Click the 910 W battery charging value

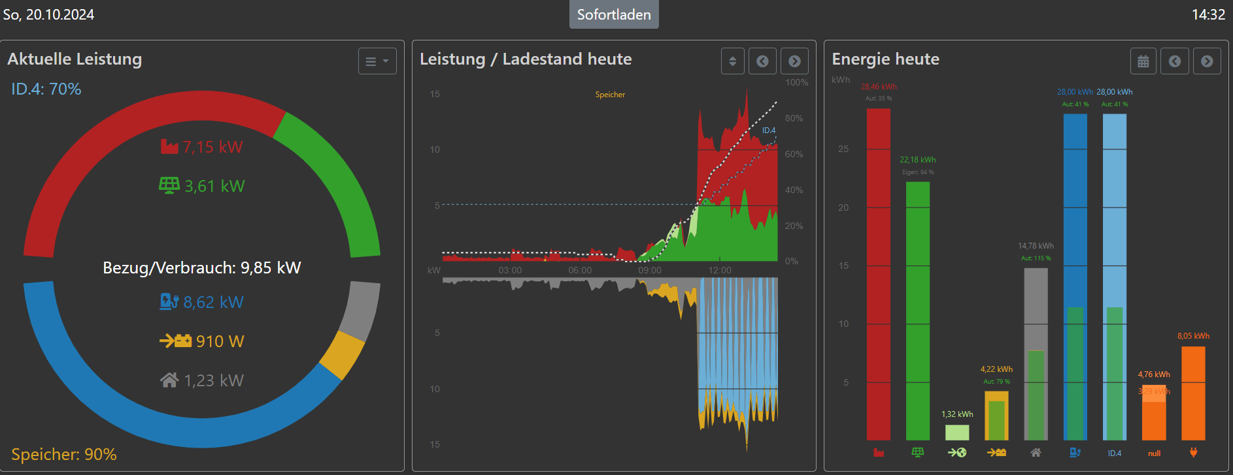(220, 341)
